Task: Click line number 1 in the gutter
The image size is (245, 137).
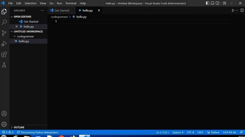Action: pyautogui.click(x=56, y=21)
